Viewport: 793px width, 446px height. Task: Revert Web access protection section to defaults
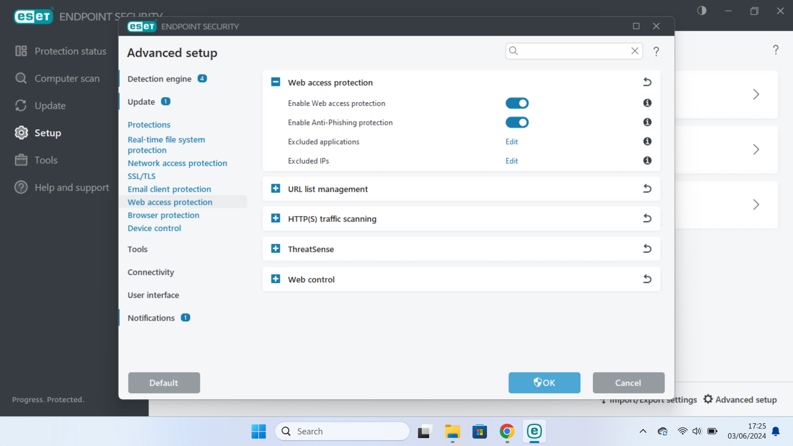coord(647,82)
